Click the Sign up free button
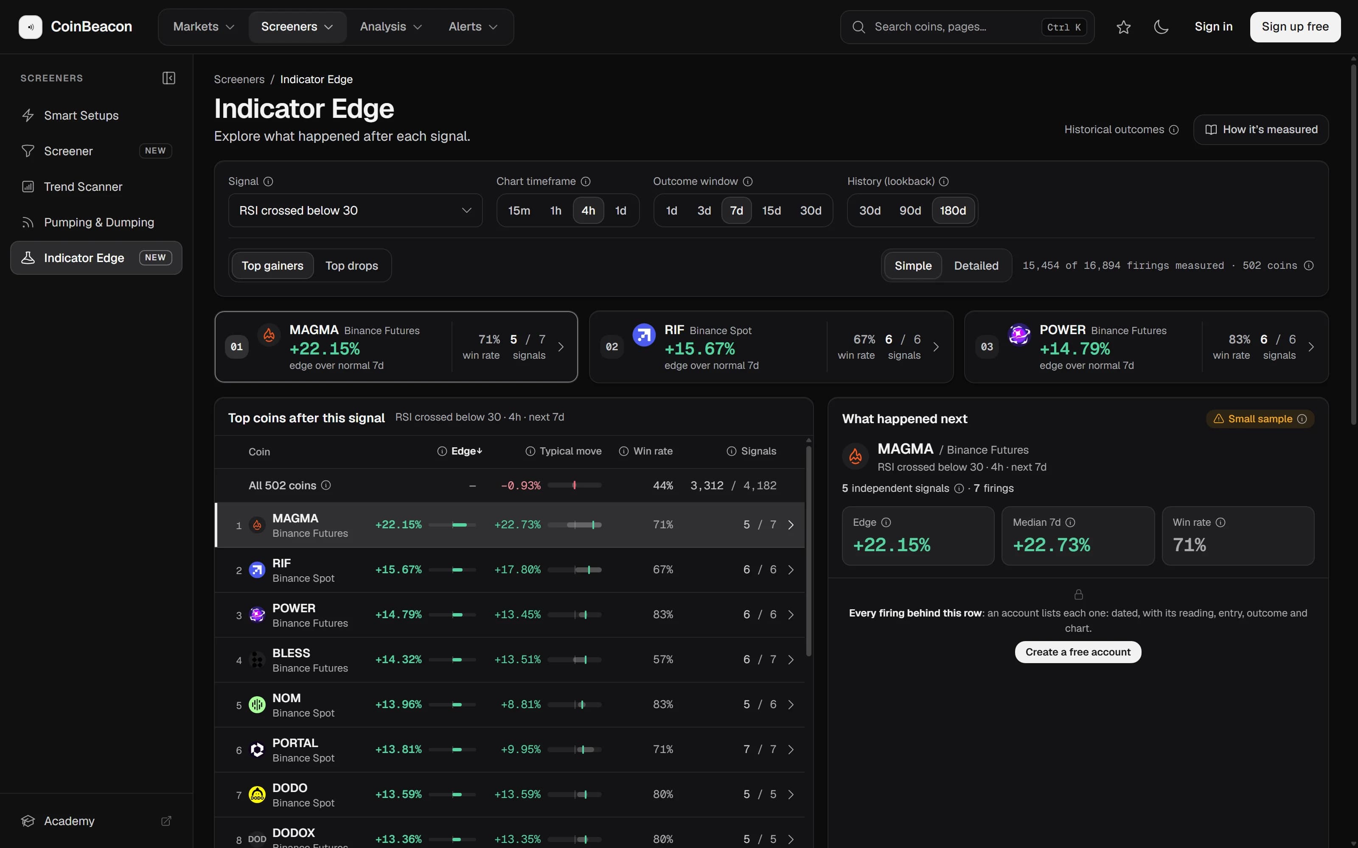Screen dimensions: 1358x848 pyautogui.click(x=1295, y=27)
